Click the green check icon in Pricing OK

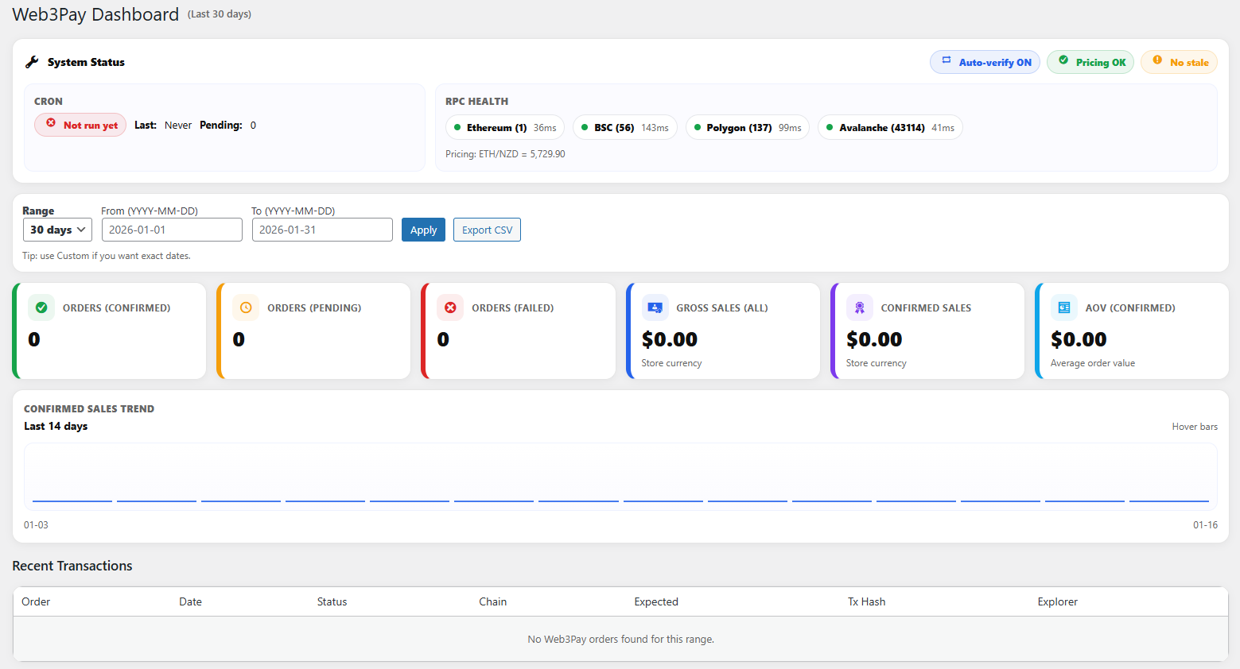pos(1063,60)
